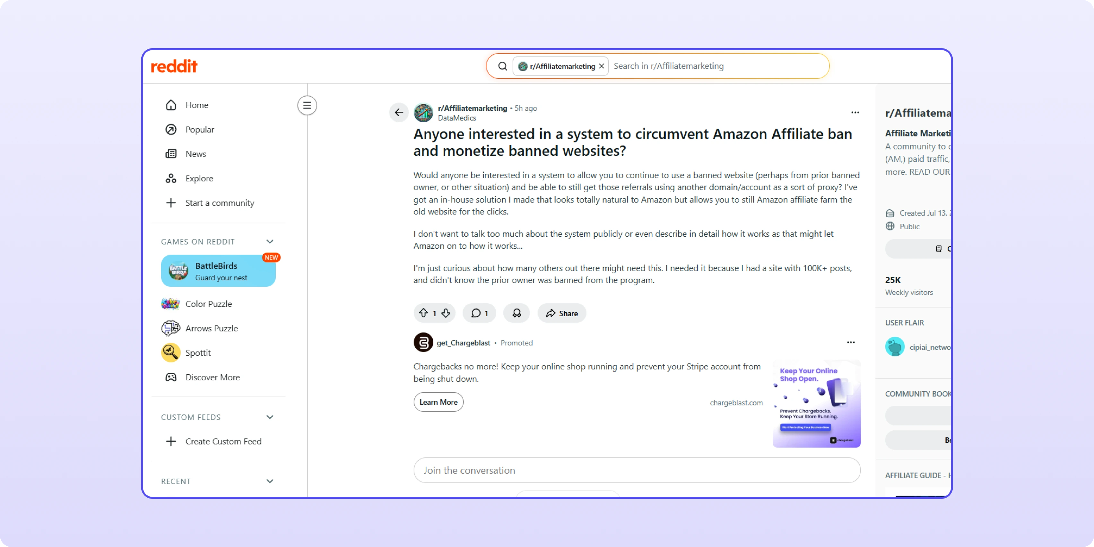Open the BattleBirds game card
This screenshot has height=547, width=1094.
[218, 271]
